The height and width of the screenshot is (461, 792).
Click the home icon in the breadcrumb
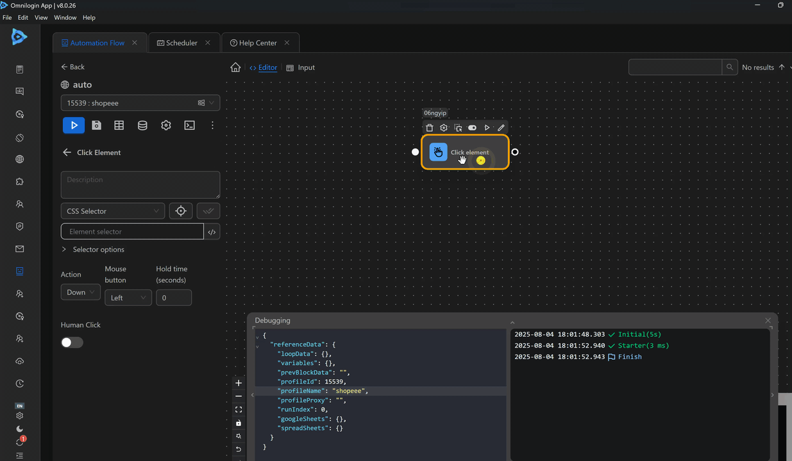coord(235,67)
